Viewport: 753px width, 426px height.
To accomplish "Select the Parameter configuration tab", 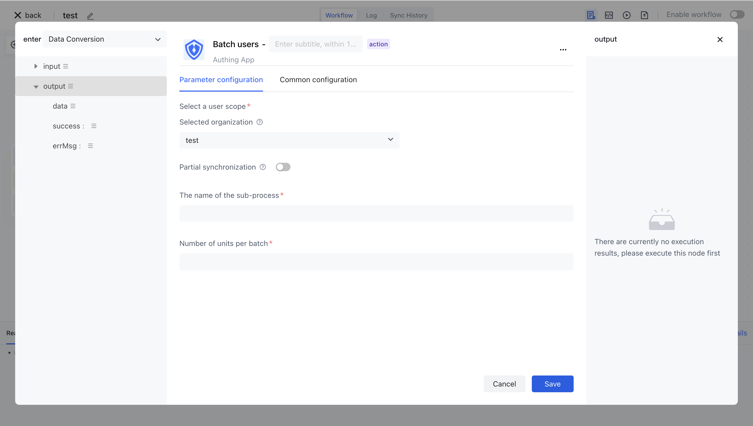I will pyautogui.click(x=221, y=80).
